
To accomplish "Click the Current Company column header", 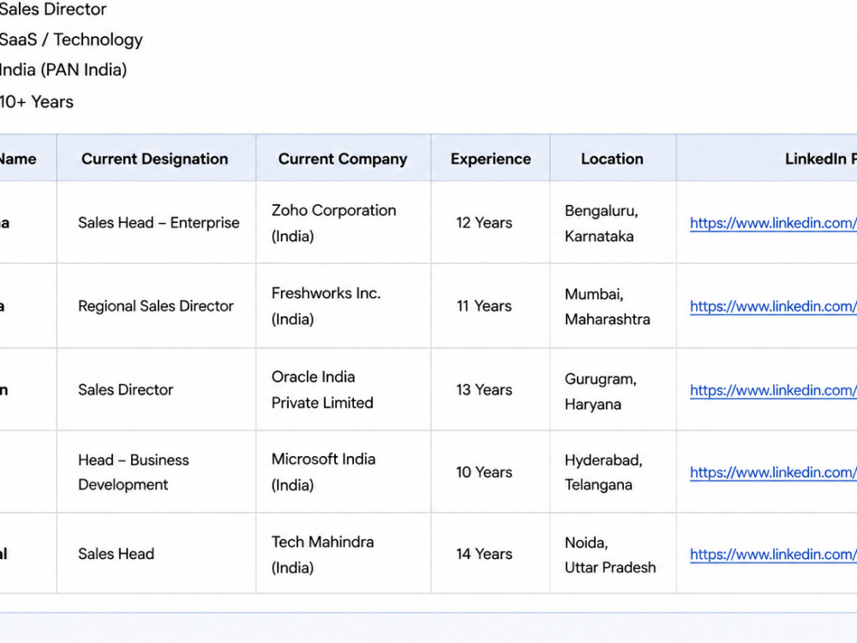I will (x=343, y=159).
